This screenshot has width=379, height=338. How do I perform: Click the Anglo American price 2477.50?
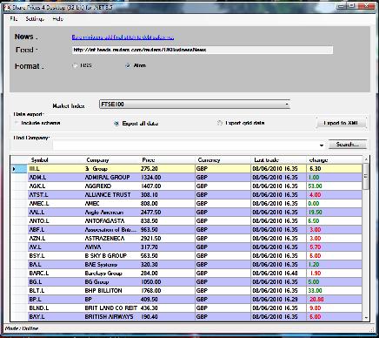[x=167, y=213]
